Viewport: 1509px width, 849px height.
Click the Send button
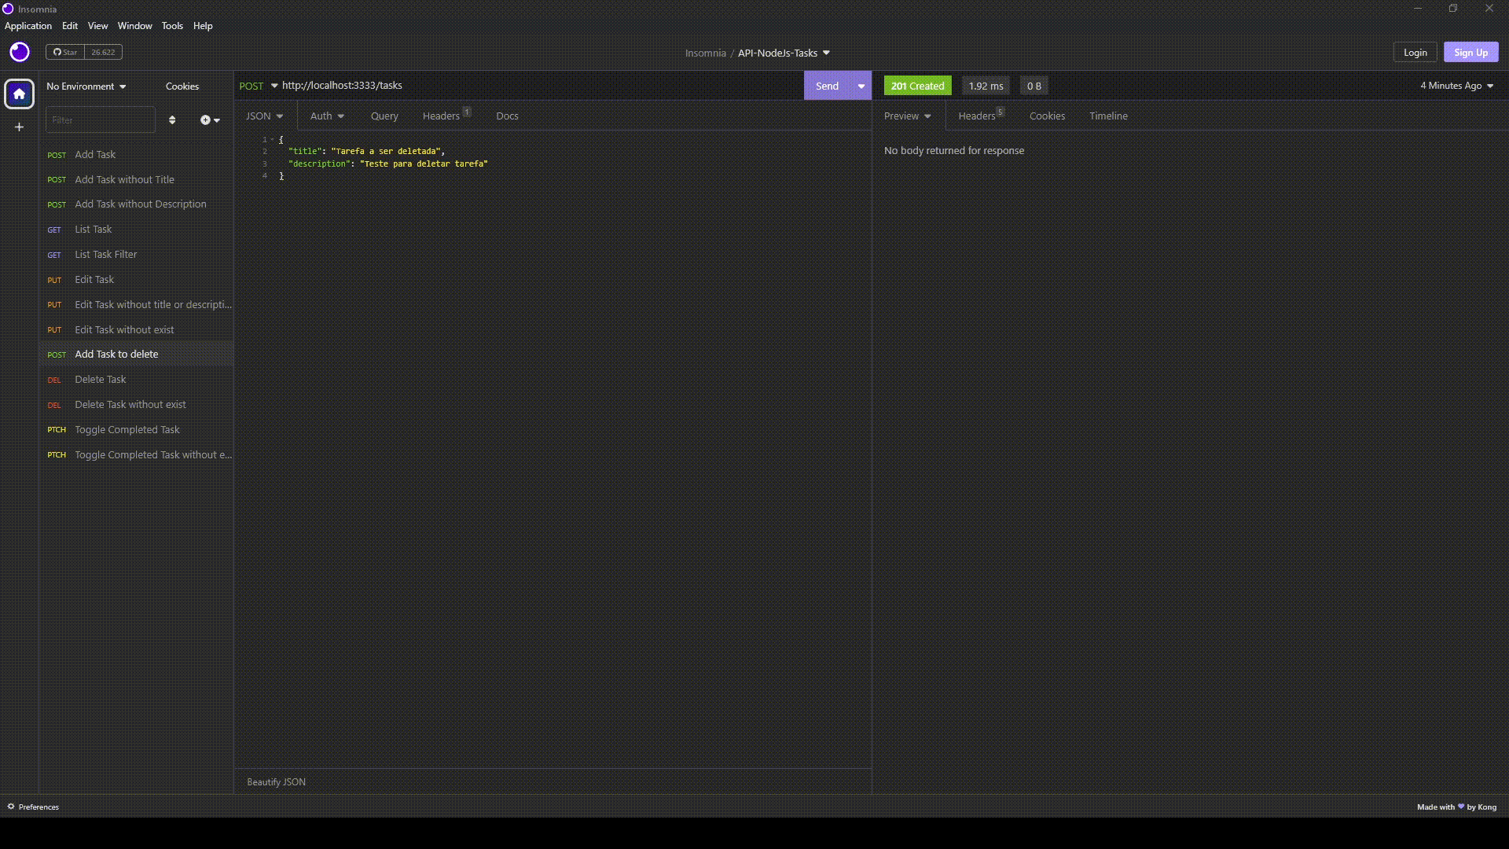click(x=827, y=86)
